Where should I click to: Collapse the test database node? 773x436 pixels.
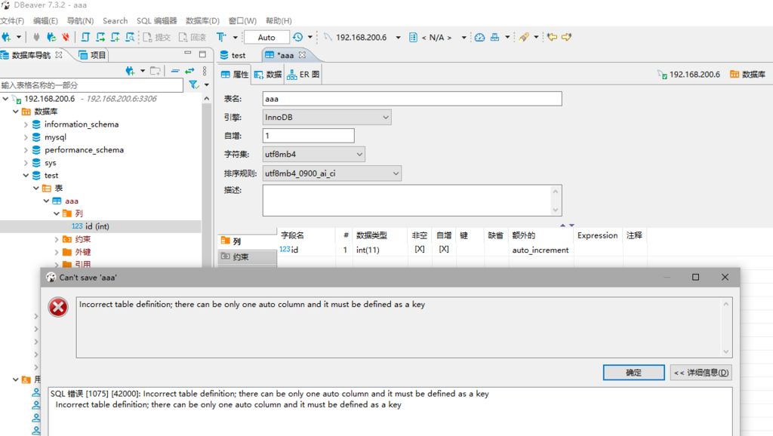(x=26, y=176)
